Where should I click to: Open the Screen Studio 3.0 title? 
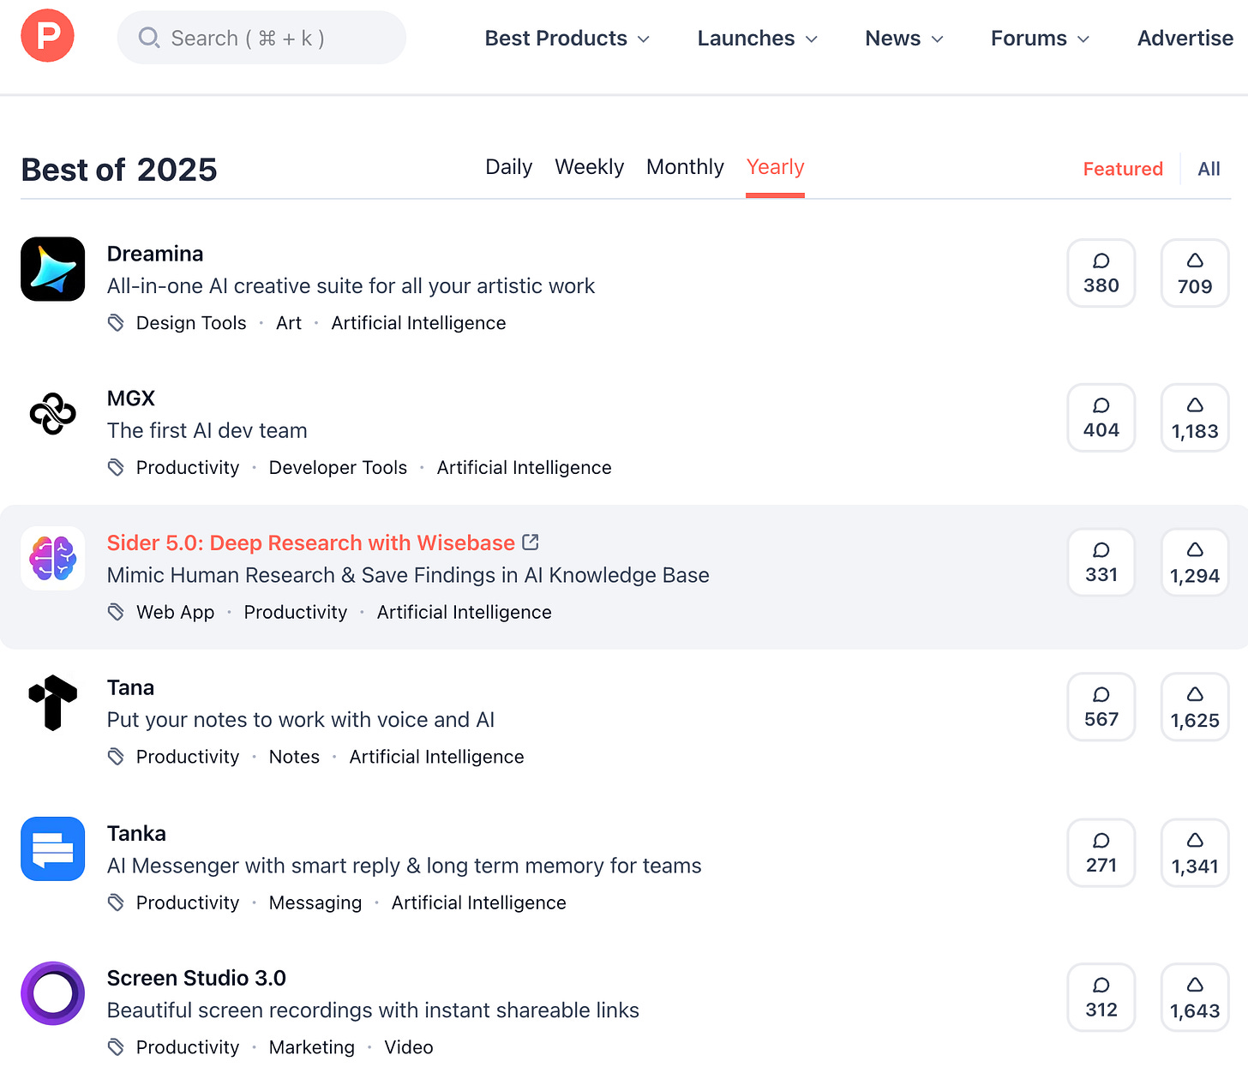[x=196, y=978]
